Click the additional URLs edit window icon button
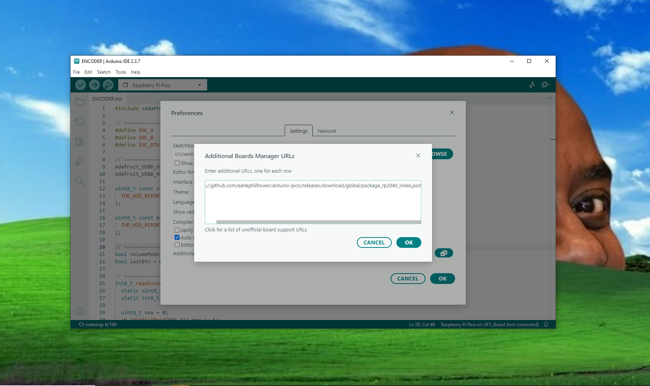The height and width of the screenshot is (386, 650). [444, 253]
